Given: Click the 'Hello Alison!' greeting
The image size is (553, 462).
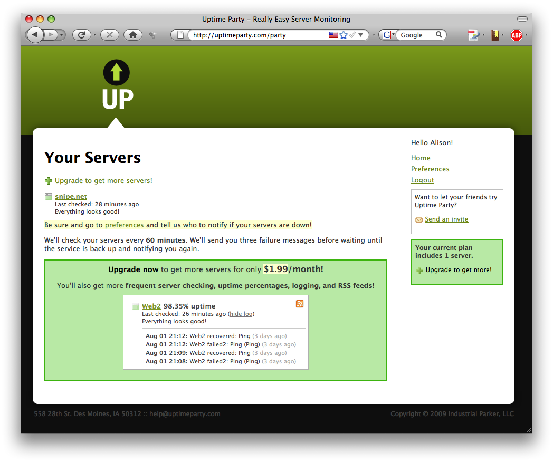Looking at the screenshot, I should pos(432,143).
